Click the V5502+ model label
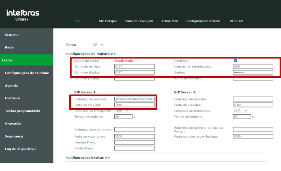The image size is (281, 171). (22, 19)
